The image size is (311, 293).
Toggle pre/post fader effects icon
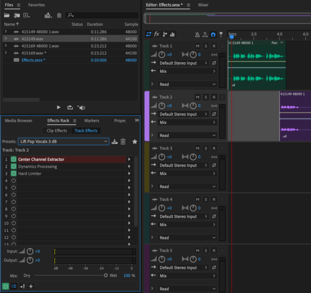click(22, 286)
